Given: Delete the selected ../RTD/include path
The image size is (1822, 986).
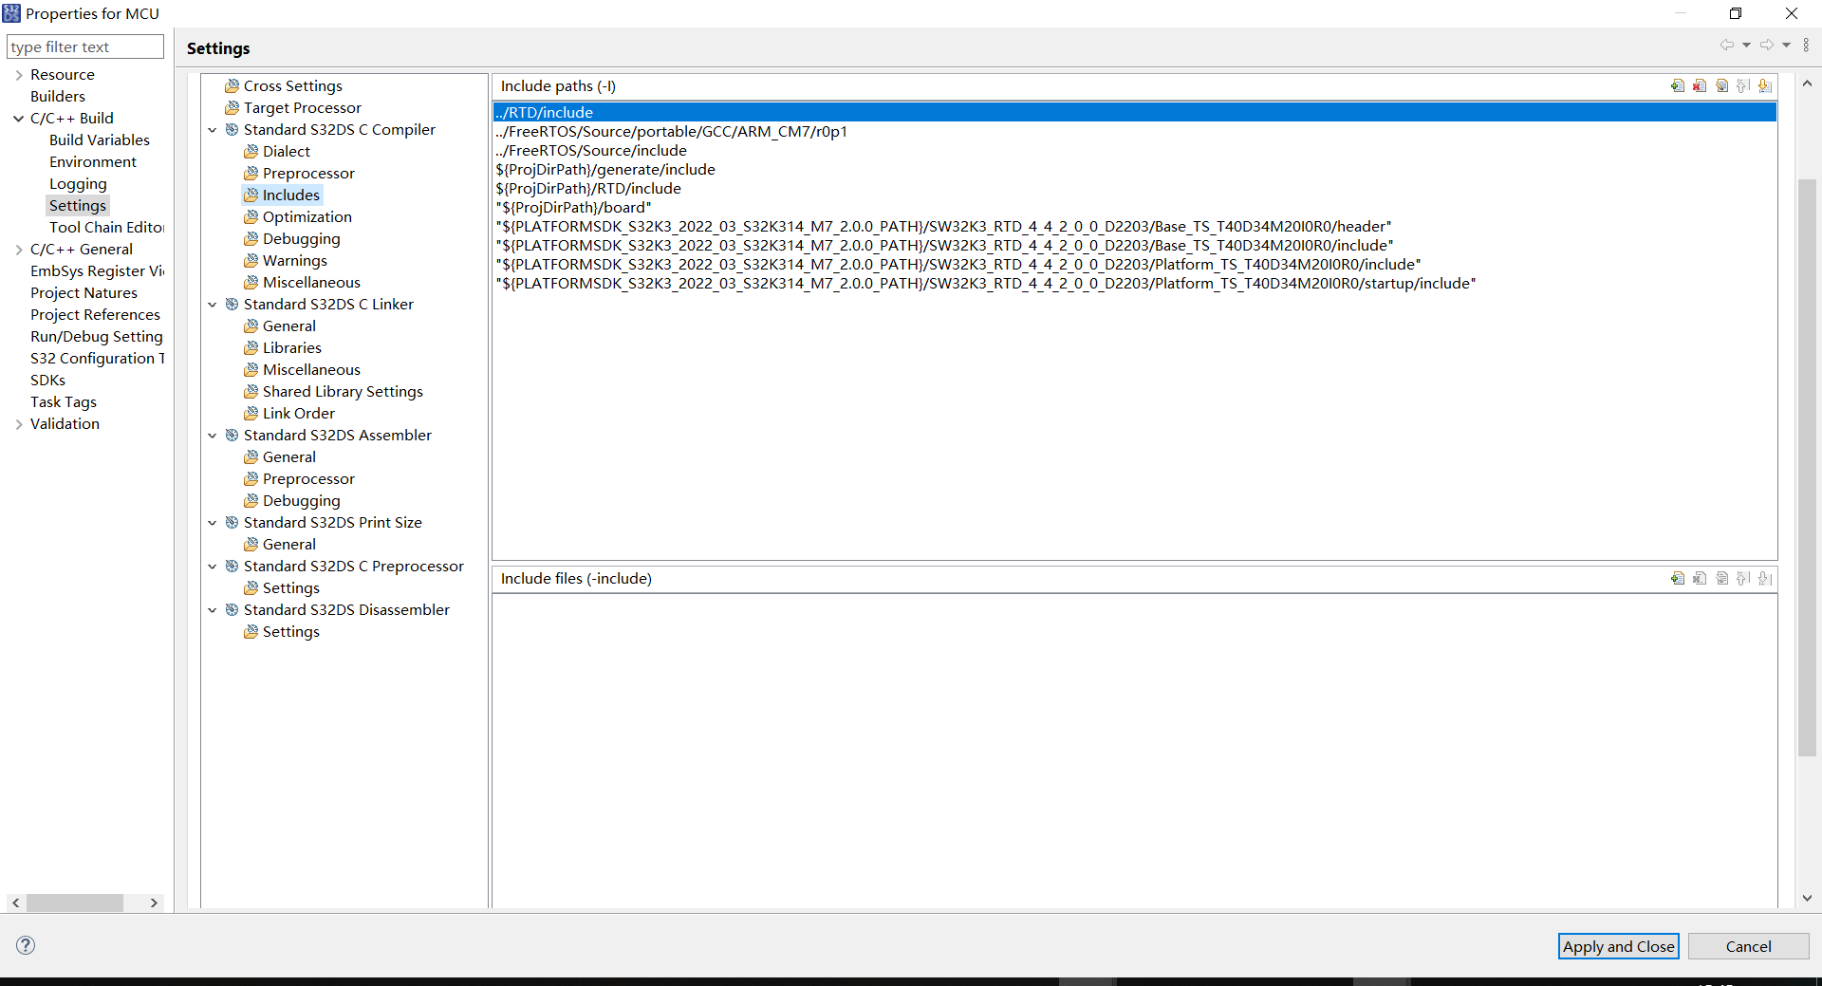Looking at the screenshot, I should 1700,85.
